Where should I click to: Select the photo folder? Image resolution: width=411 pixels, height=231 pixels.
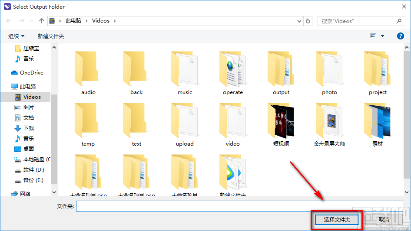pyautogui.click(x=329, y=73)
